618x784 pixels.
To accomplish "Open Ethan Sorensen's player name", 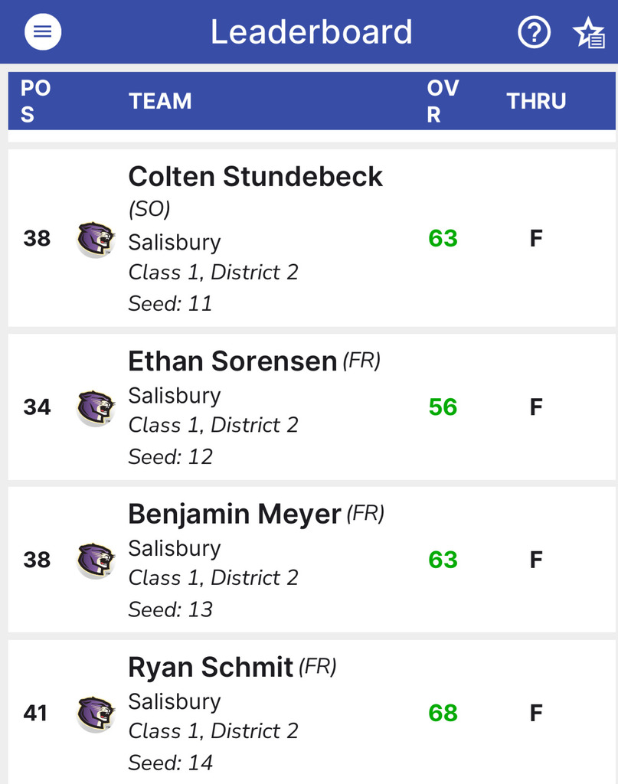I will coord(232,361).
